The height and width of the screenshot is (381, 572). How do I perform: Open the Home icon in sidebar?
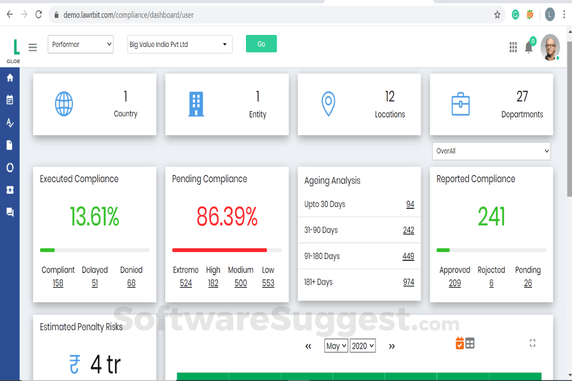(x=9, y=77)
